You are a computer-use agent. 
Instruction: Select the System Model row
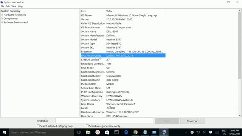click(x=123, y=39)
